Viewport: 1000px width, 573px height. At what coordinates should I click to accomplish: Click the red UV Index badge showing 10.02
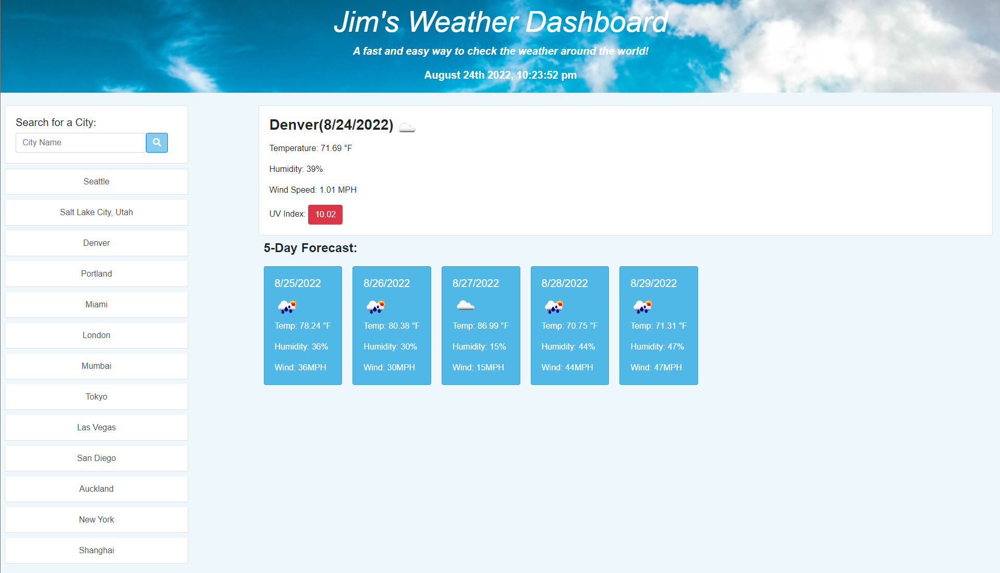pos(325,214)
